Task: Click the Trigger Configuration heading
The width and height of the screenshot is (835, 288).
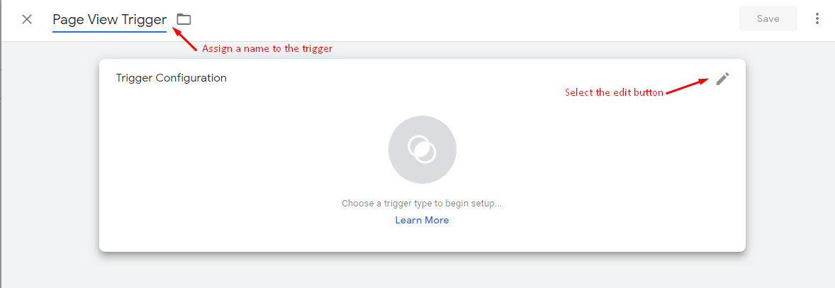Action: pyautogui.click(x=171, y=78)
